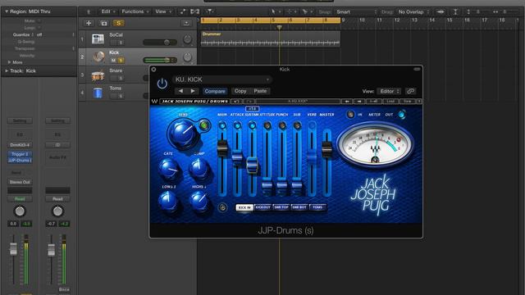Screen dimensions: 525x295
Task: Click the left channel strip pan knob
Action: (x=20, y=211)
